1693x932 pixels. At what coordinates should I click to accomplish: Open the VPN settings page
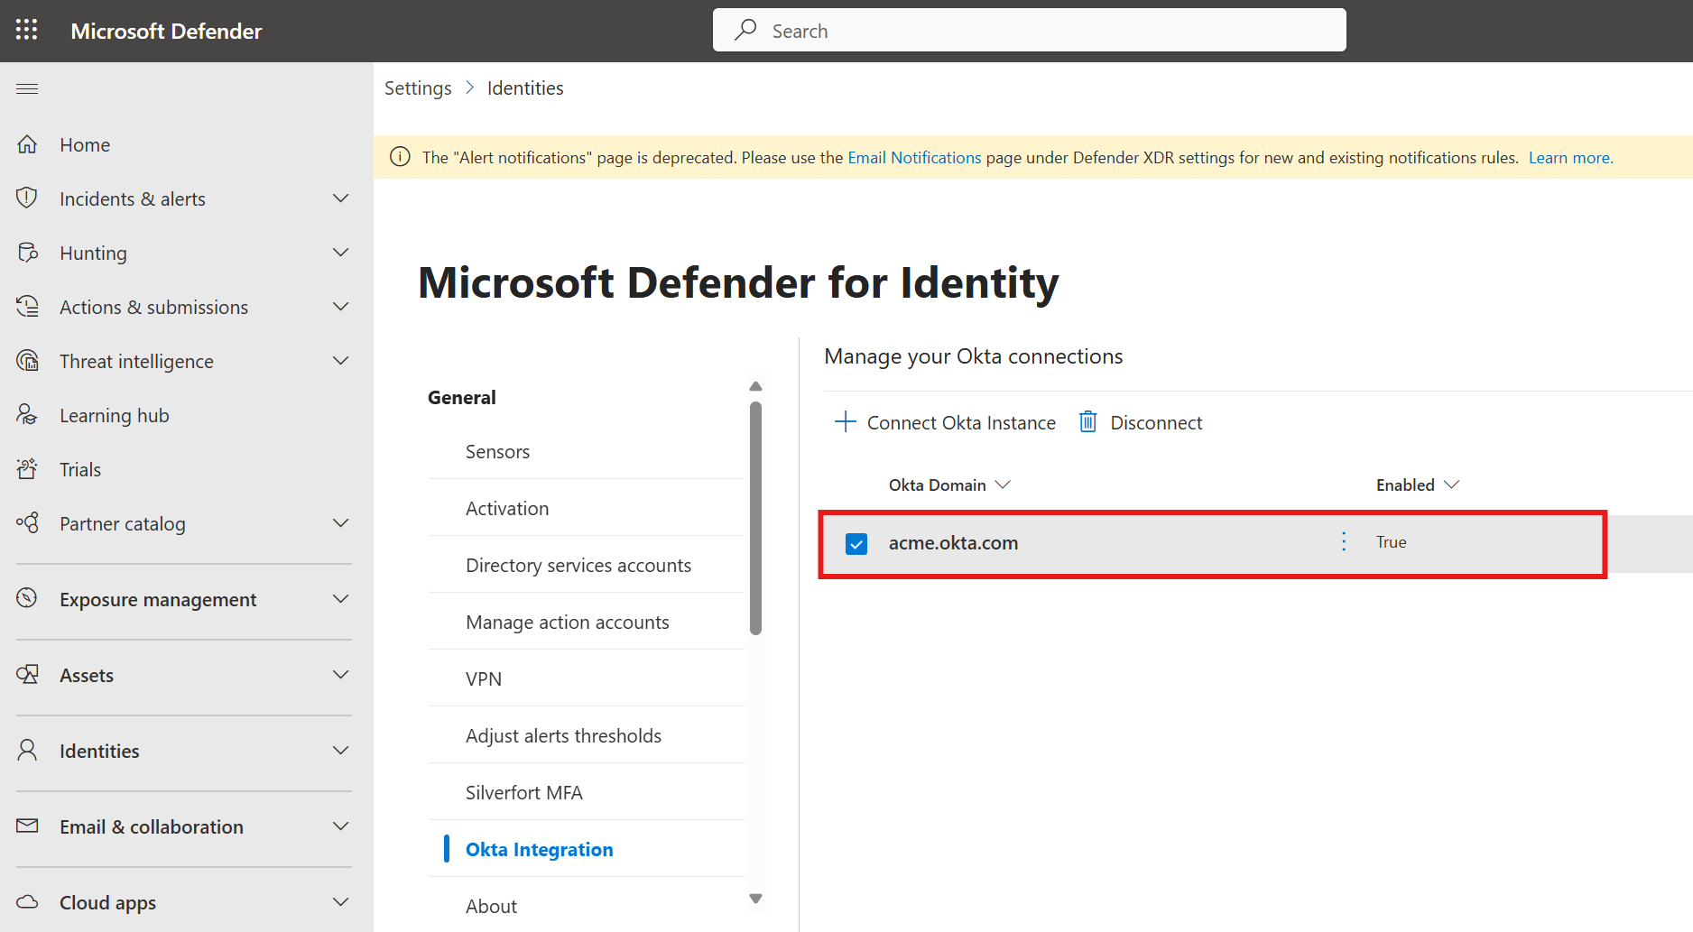[587, 678]
